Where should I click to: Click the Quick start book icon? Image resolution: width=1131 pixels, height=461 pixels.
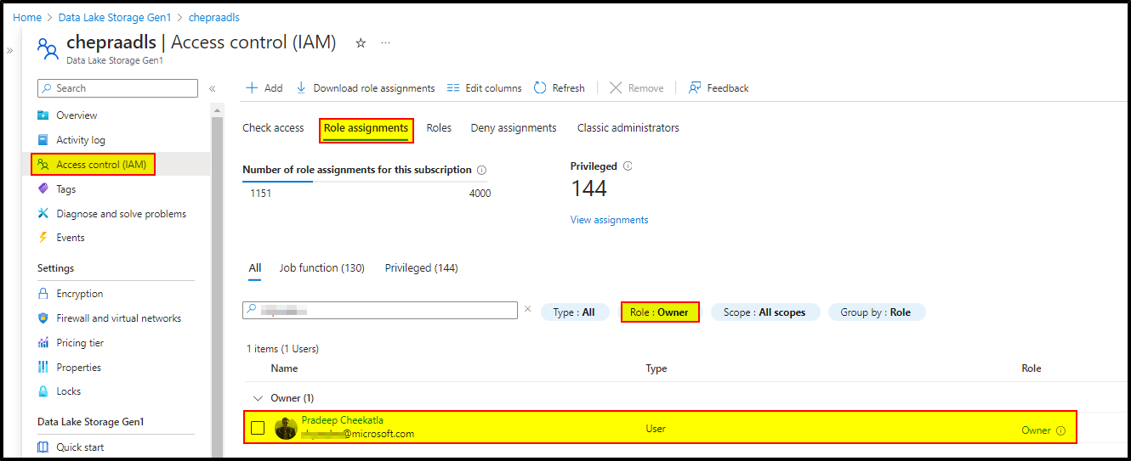click(43, 447)
